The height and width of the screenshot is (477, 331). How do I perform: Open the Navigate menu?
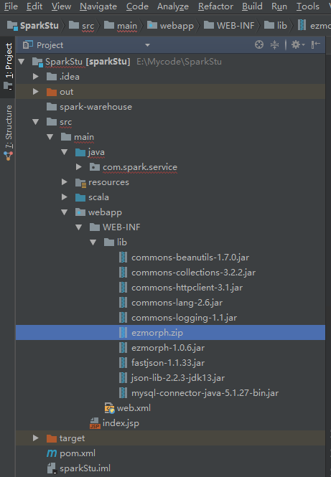point(98,6)
